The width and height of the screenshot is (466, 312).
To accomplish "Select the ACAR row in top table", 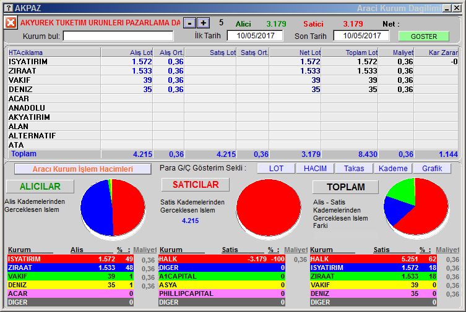I will click(x=233, y=98).
